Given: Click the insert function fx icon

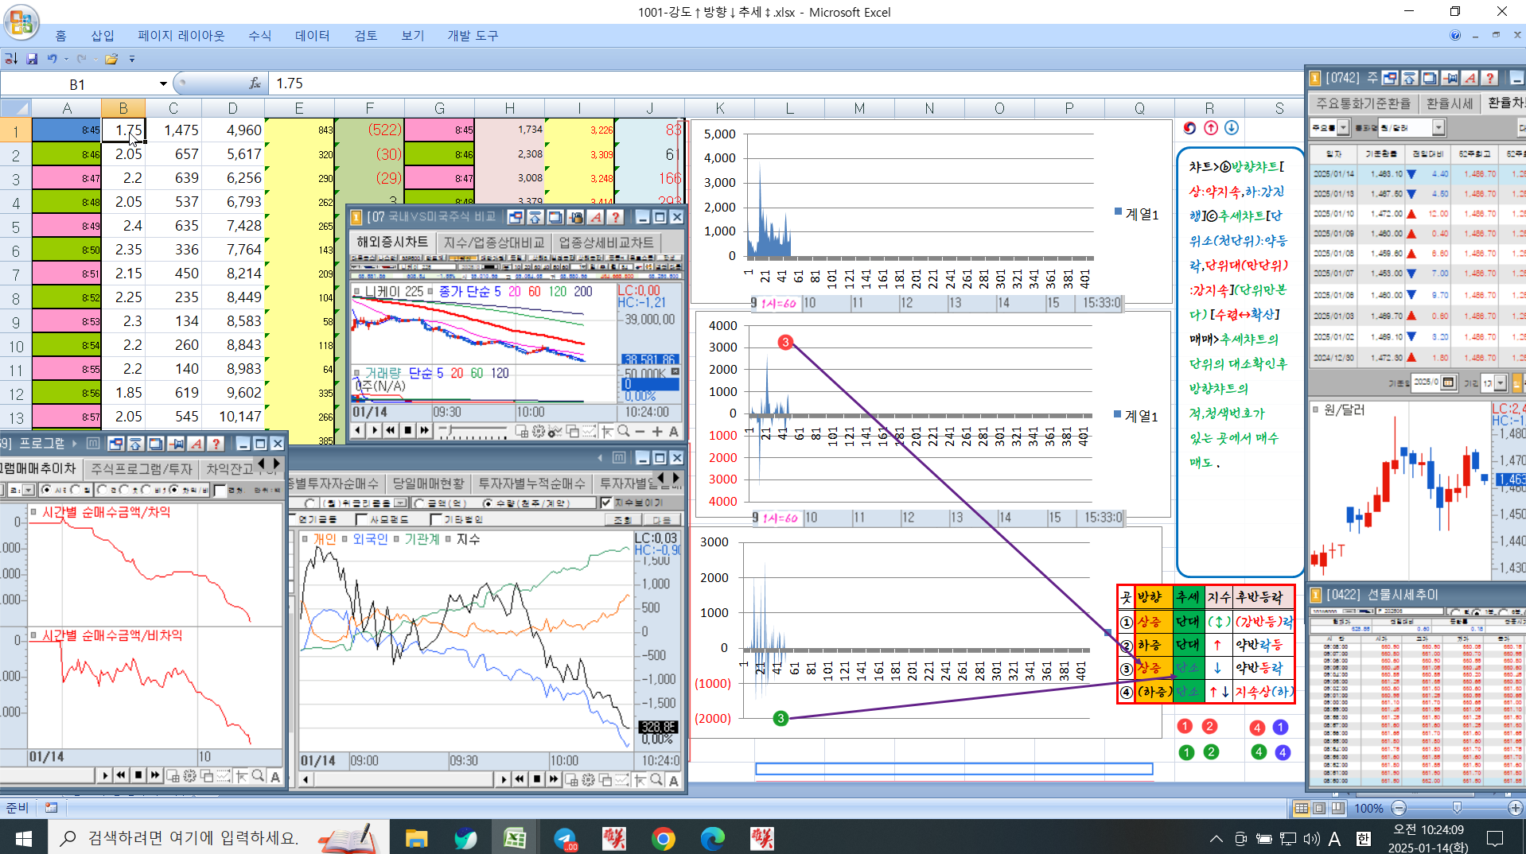Looking at the screenshot, I should (x=255, y=83).
